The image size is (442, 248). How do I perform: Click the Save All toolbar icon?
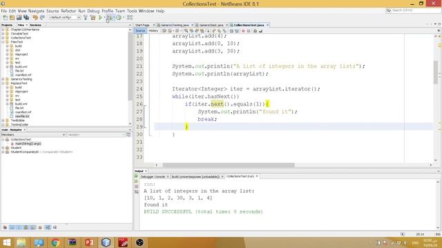pos(26,17)
